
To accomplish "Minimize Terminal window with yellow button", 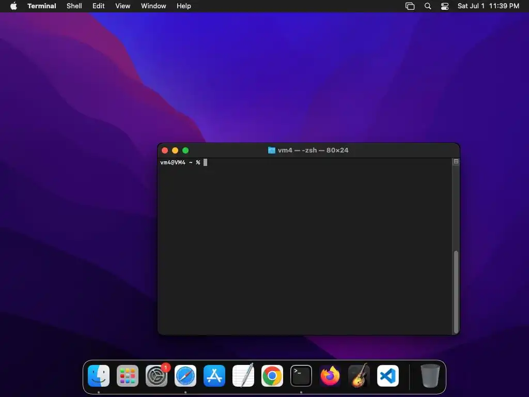I will 175,150.
